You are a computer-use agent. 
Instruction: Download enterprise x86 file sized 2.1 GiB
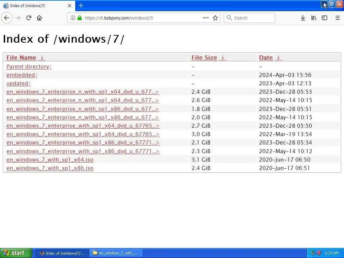coord(83,142)
